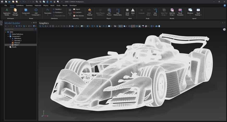
Task: Expand the Definitions node under Component 1
Action: 10,38
